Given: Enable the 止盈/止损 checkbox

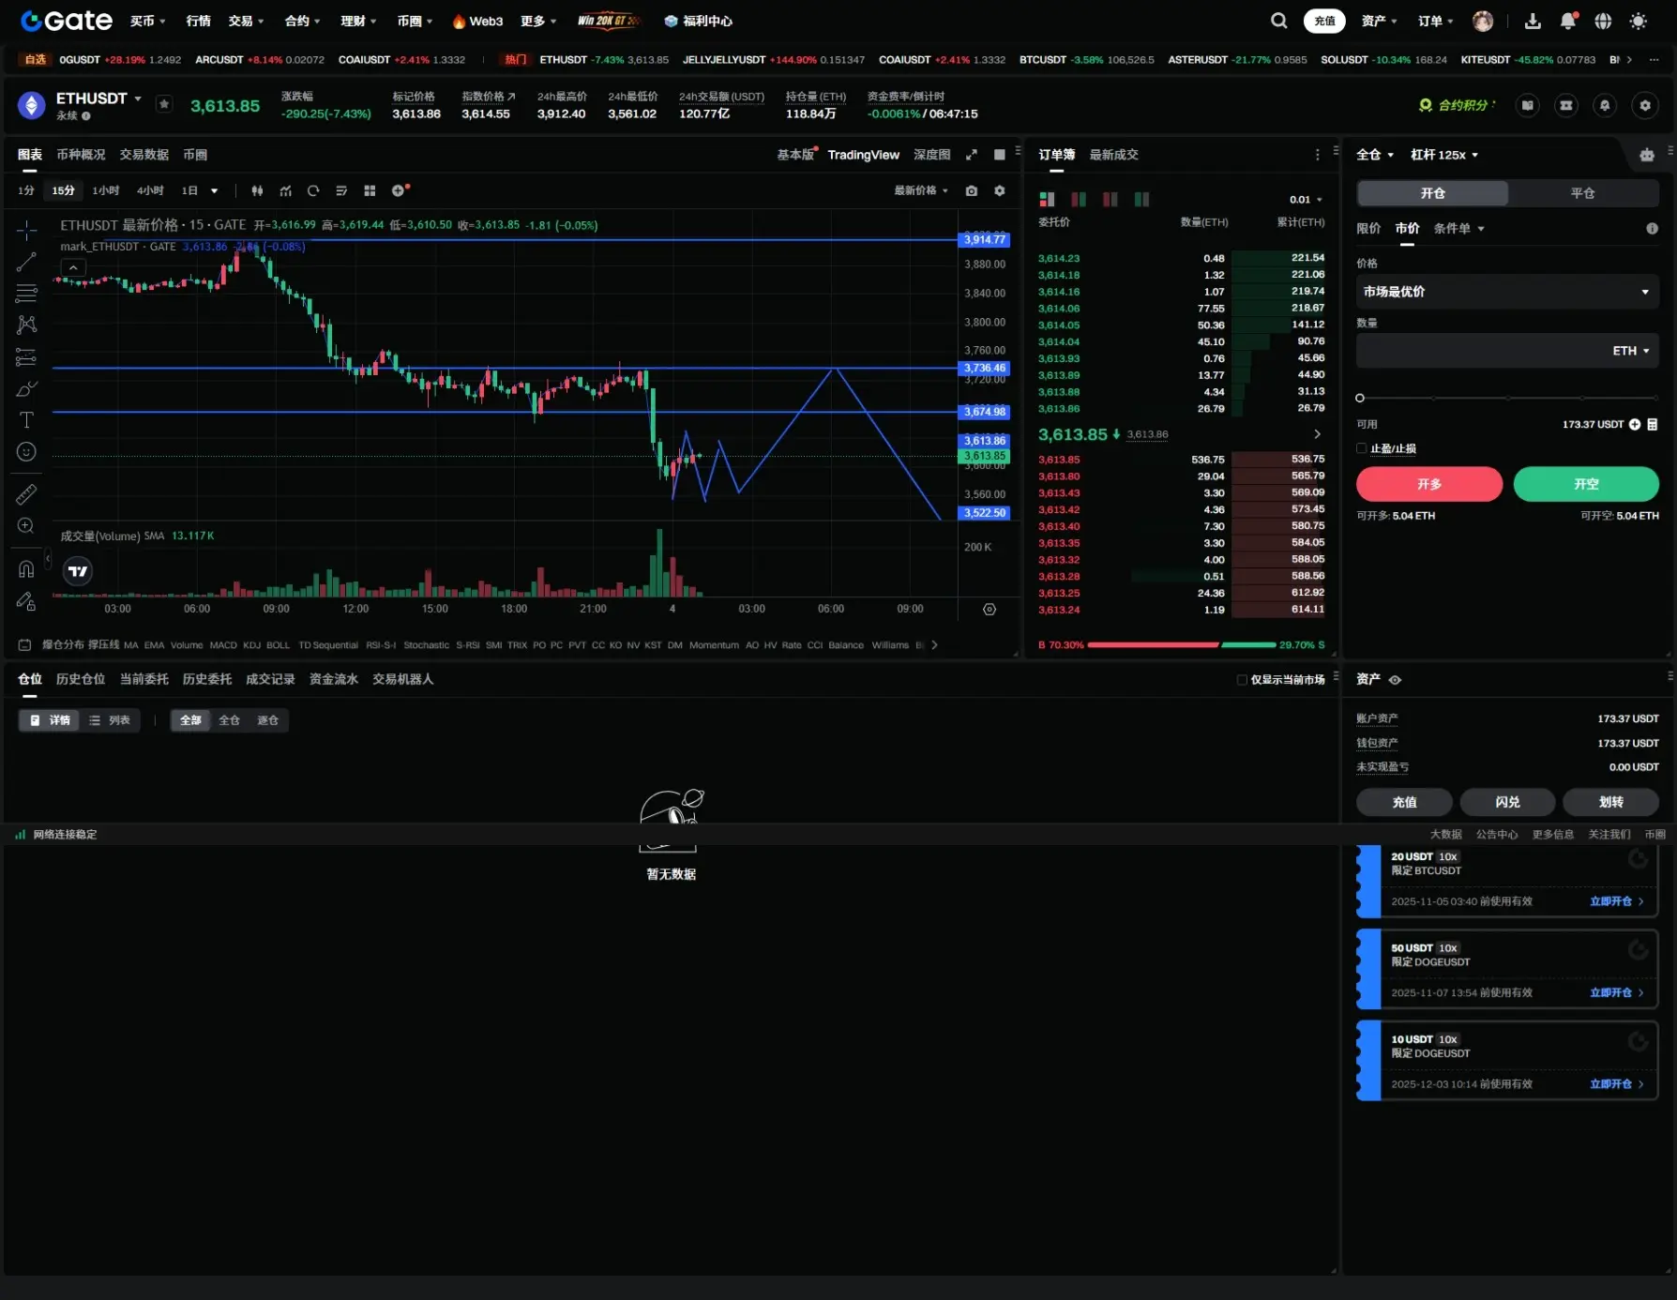Looking at the screenshot, I should tap(1362, 448).
